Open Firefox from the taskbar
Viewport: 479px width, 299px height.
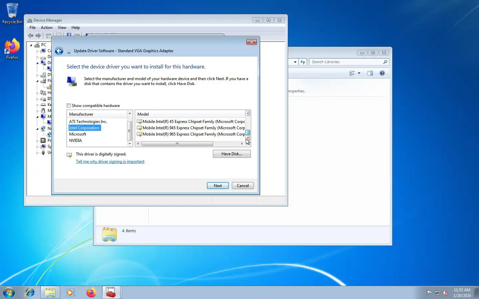(91, 293)
